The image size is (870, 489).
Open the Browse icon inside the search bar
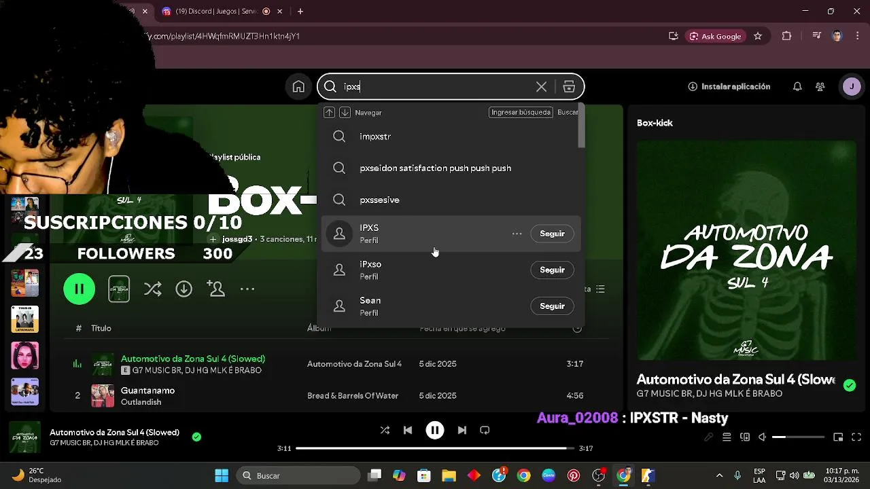click(x=569, y=87)
